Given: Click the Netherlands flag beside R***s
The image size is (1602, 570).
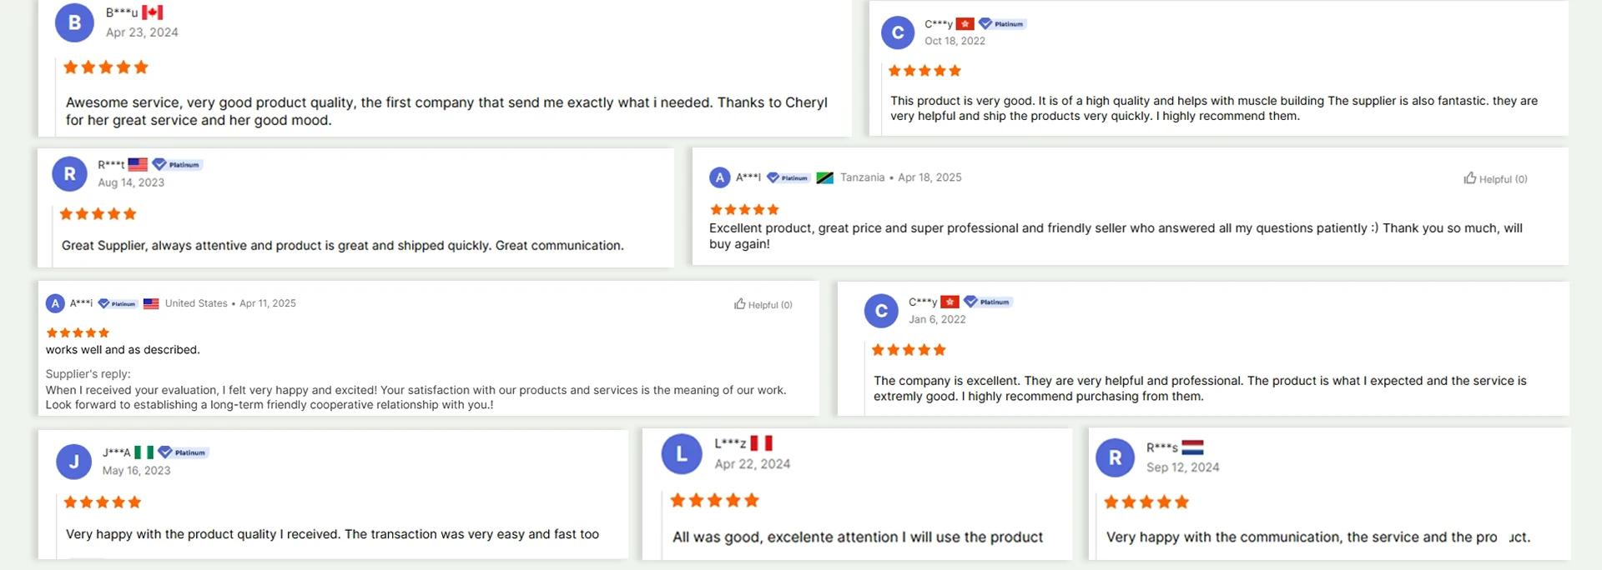Looking at the screenshot, I should point(1192,447).
